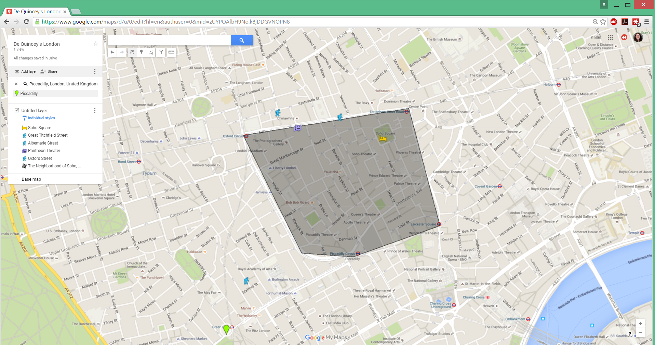Click the green Piccadilly pin on map
Viewport: 655px width, 345px height.
tap(226, 329)
